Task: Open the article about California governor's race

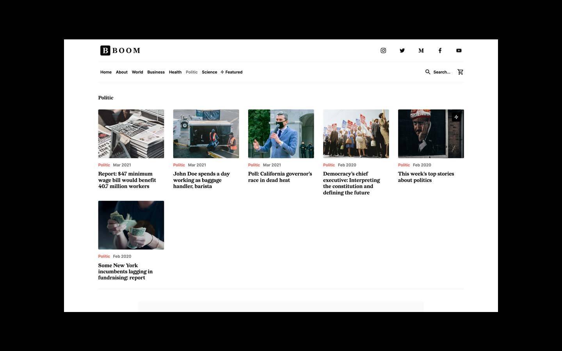Action: (280, 177)
